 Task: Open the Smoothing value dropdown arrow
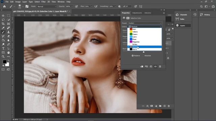click(115, 6)
